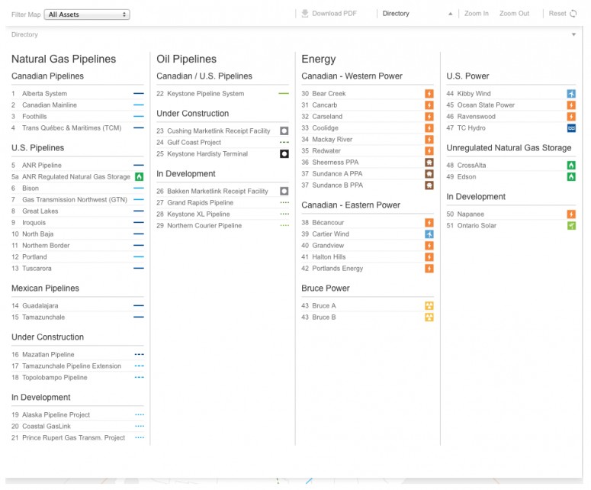Click the Bruce A nuclear icon
The width and height of the screenshot is (591, 490).
429,305
